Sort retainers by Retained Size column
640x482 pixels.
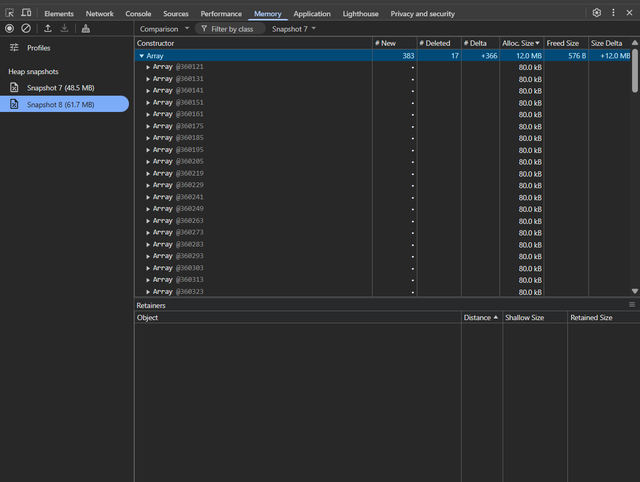point(604,317)
